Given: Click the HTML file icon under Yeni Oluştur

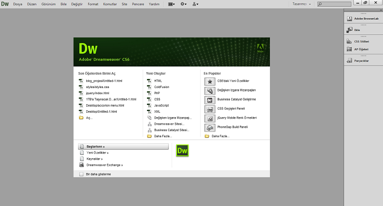Looking at the screenshot, I should pyautogui.click(x=149, y=81).
